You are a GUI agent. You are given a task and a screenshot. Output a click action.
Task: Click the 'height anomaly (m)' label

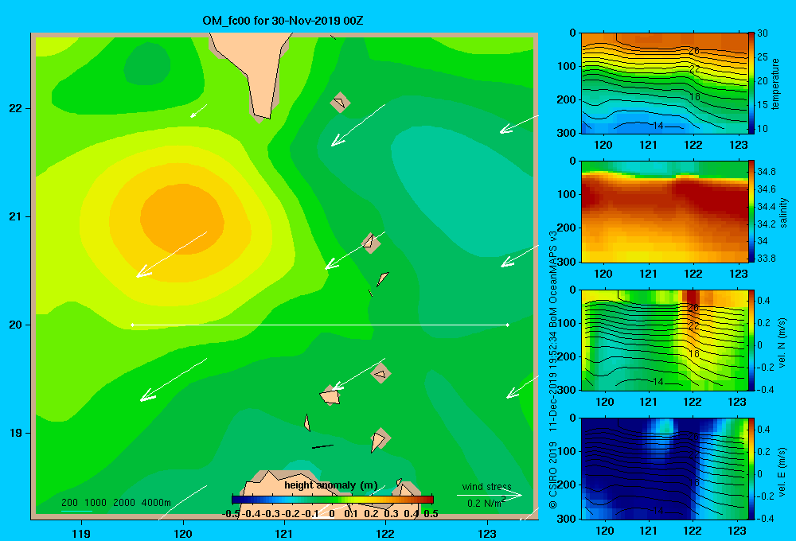(331, 485)
